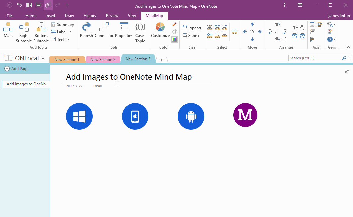The image size is (353, 217).
Task: Add a Bottom Subtopic
Action: coord(41,31)
